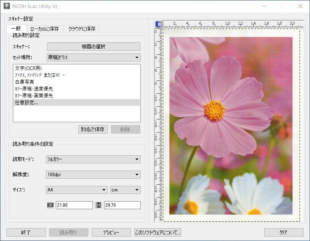Choose the カラー原稿-画質優先 preset
The height and width of the screenshot is (241, 310).
pyautogui.click(x=34, y=96)
